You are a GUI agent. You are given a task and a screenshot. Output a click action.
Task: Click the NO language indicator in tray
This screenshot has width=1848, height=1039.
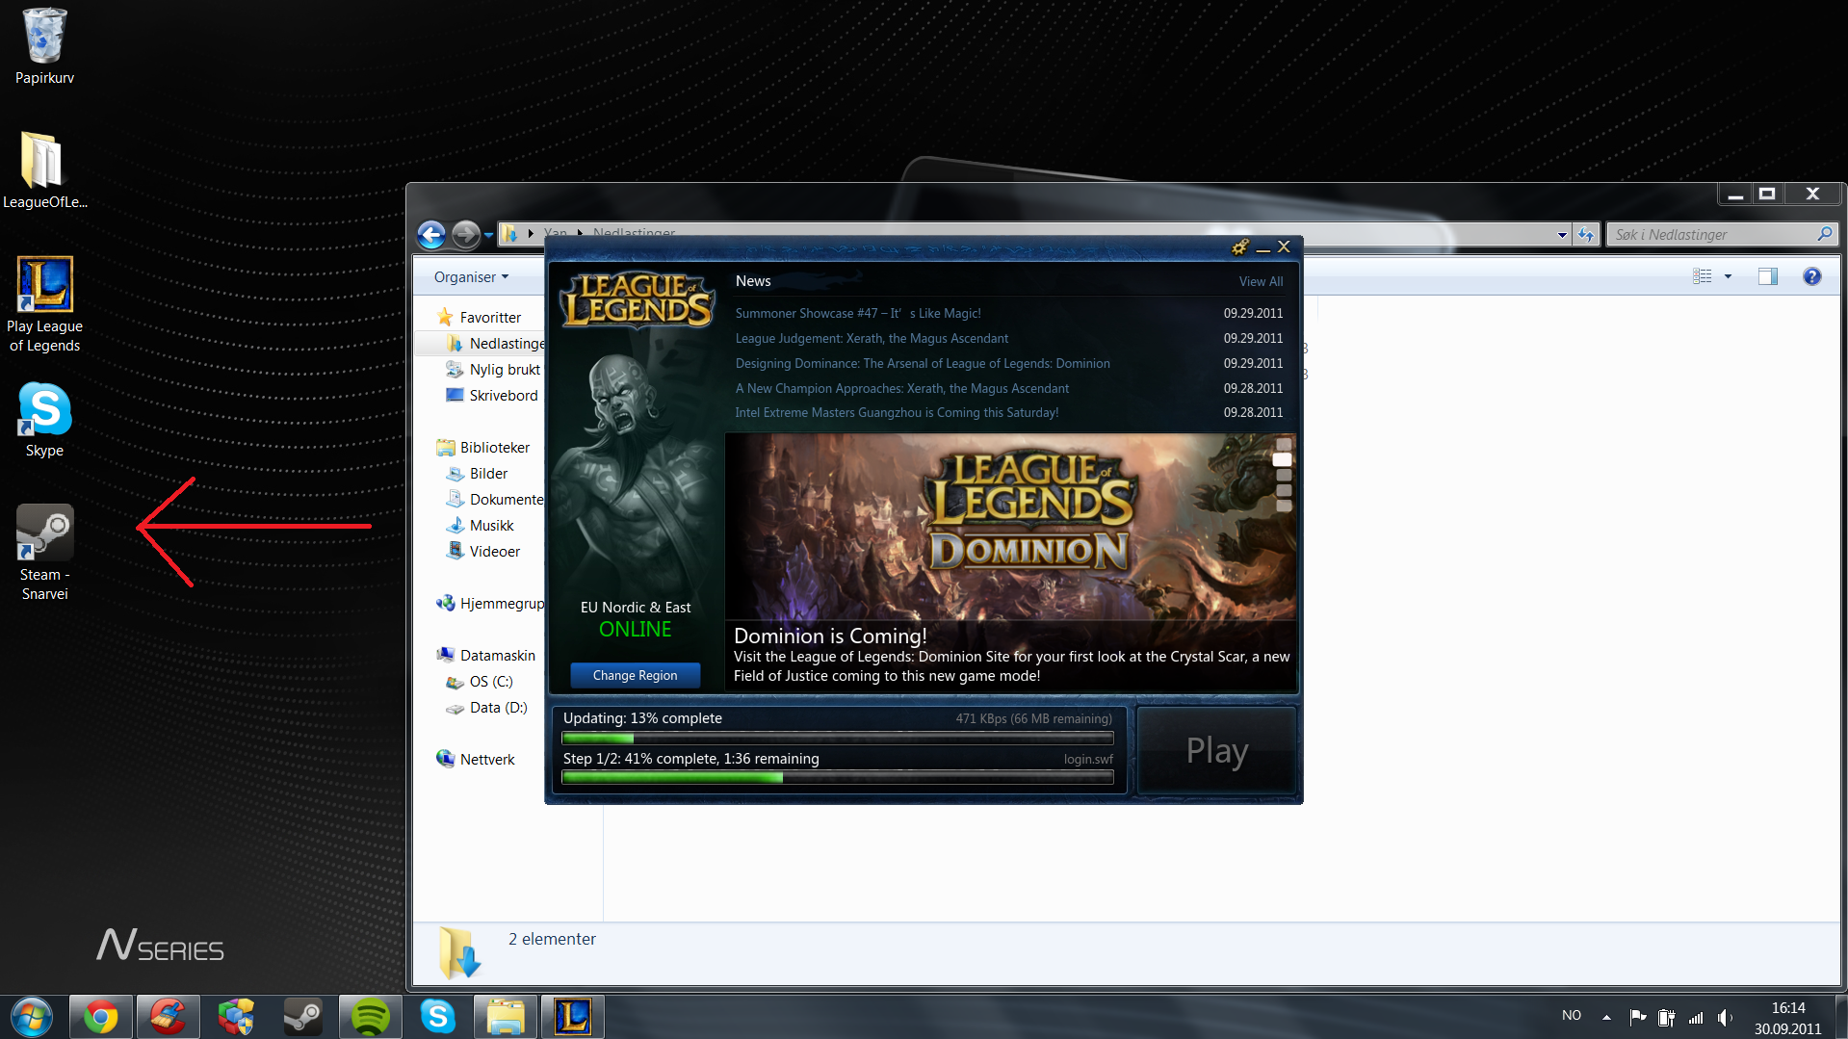(1571, 1015)
